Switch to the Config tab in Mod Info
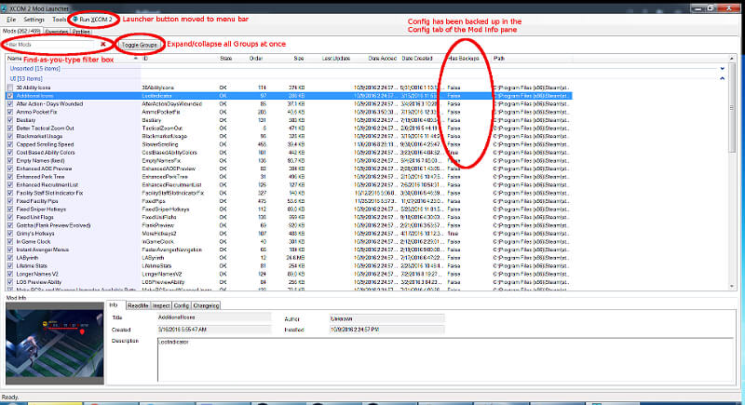This screenshot has width=745, height=405. click(182, 304)
